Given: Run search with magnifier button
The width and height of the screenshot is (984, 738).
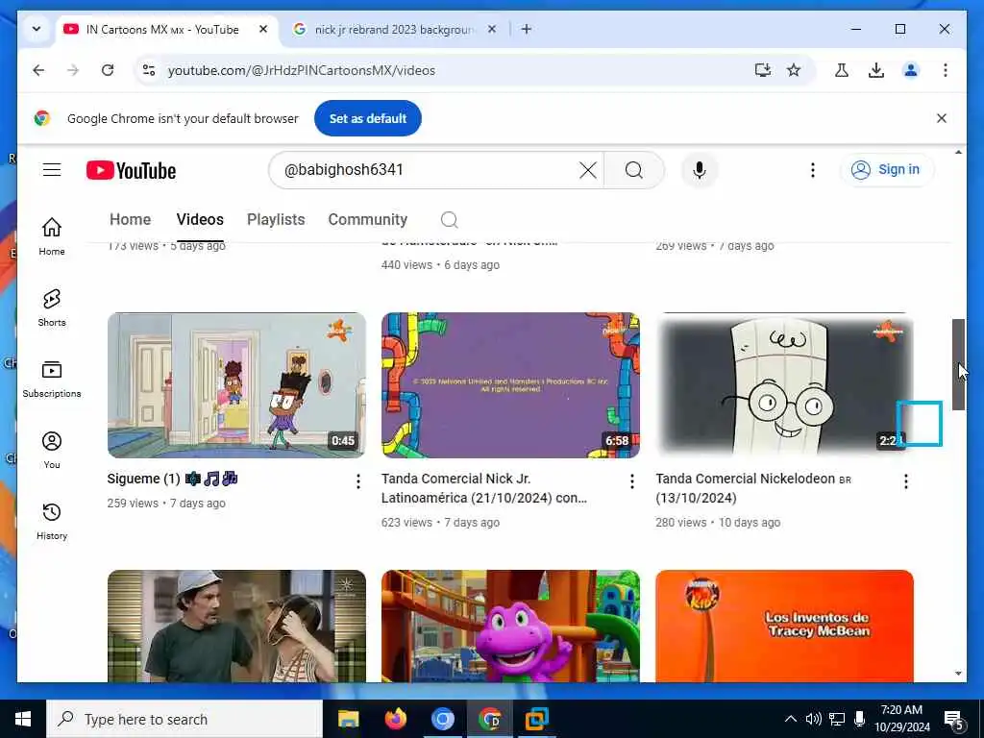Looking at the screenshot, I should [634, 170].
